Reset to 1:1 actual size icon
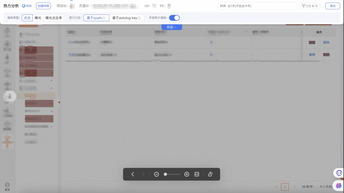344x193 pixels. coord(197,174)
